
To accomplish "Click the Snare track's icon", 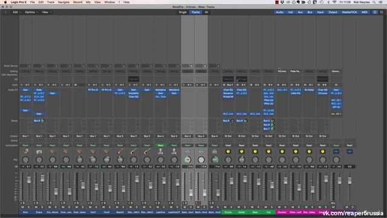I will (39, 151).
